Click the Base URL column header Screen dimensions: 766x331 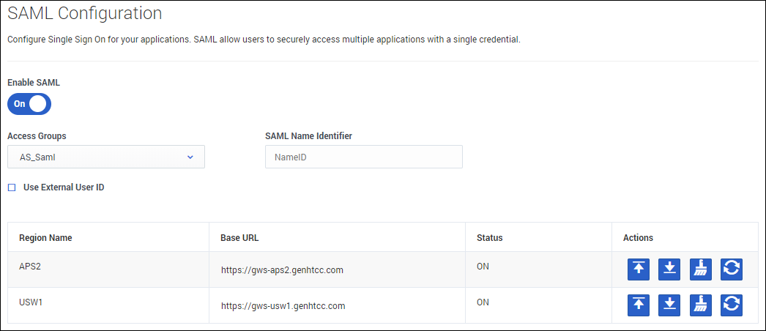pyautogui.click(x=239, y=238)
